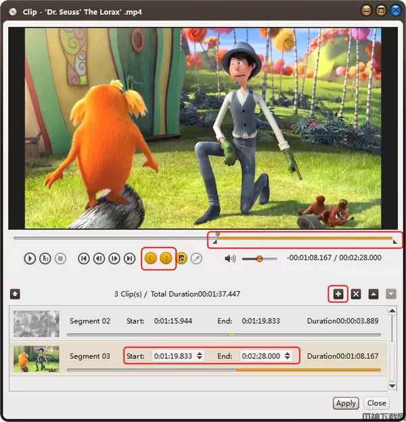406x422 pixels.
Task: Jump to the end of the clip
Action: pyautogui.click(x=130, y=259)
